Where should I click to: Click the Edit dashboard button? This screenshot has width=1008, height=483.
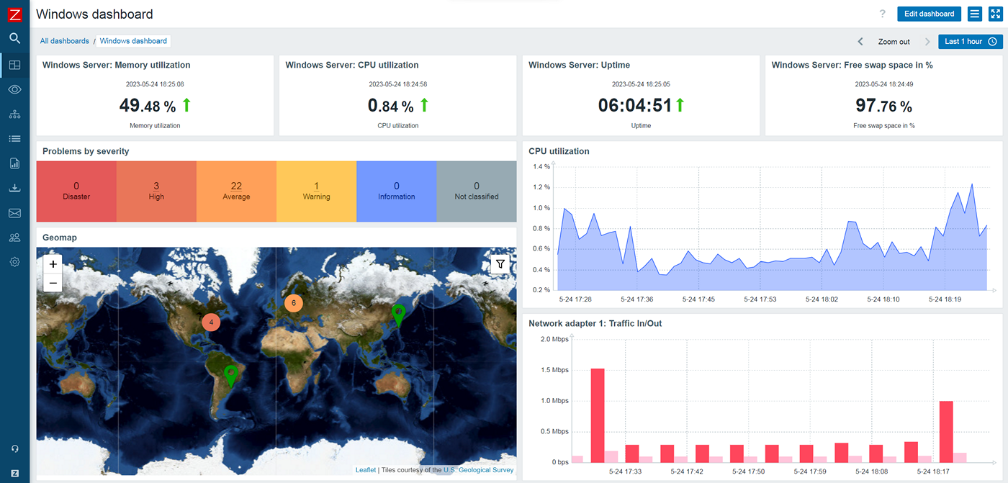click(929, 14)
